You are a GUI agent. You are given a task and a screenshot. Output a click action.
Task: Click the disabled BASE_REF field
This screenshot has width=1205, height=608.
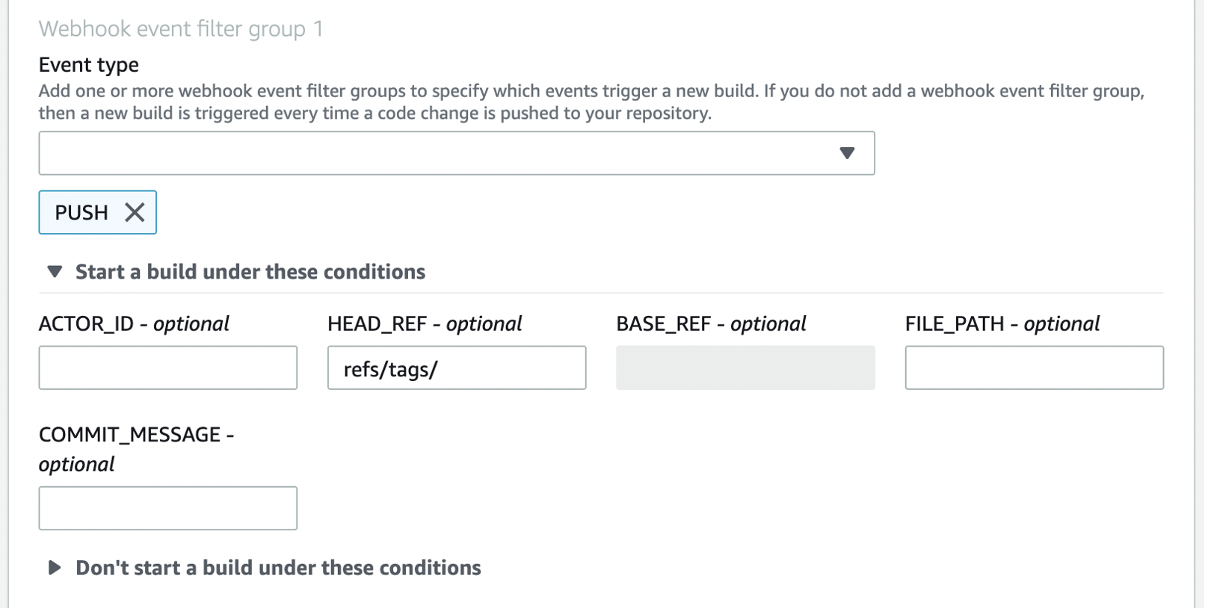click(745, 367)
